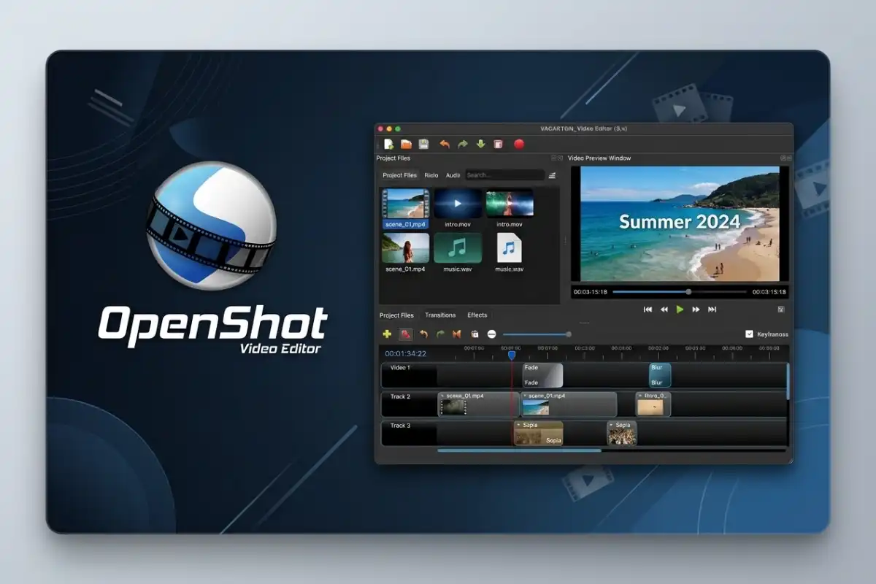
Task: Import files using the green down-arrow icon
Action: (480, 144)
